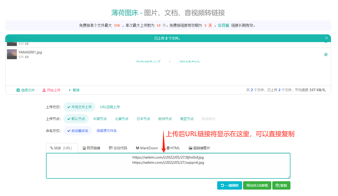Click the uqzpn6.jpg URL line
The height and width of the screenshot is (196, 338).
168,162
